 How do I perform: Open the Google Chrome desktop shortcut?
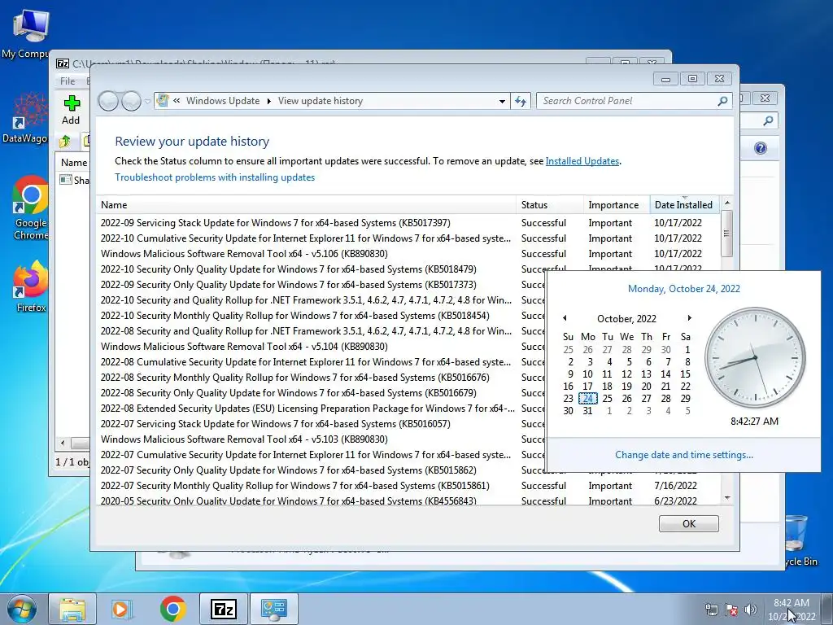point(31,208)
